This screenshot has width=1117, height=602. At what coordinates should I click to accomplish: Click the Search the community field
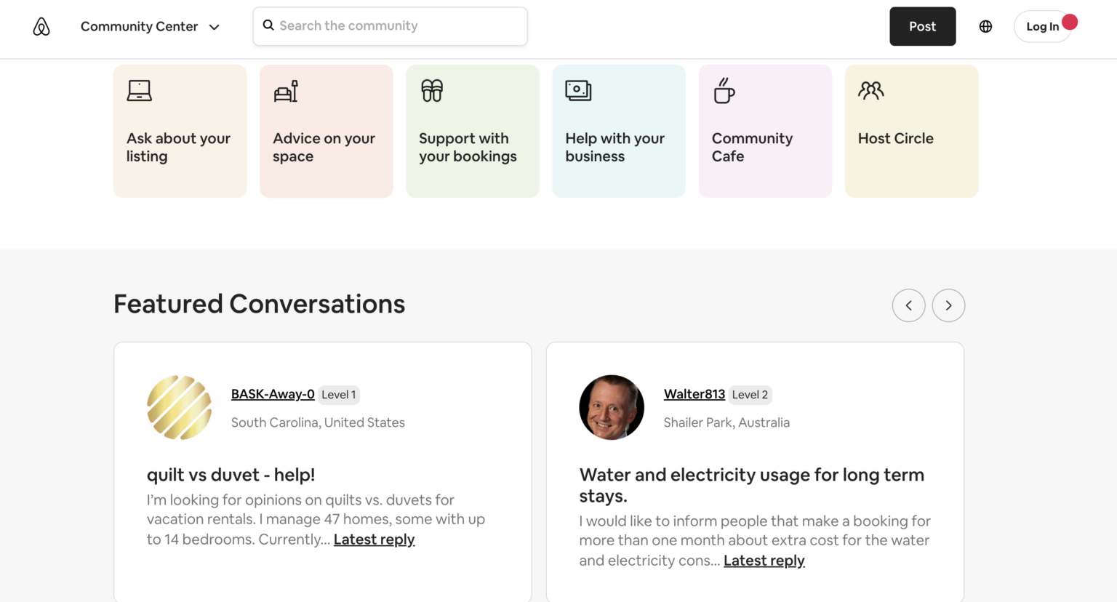coord(390,25)
